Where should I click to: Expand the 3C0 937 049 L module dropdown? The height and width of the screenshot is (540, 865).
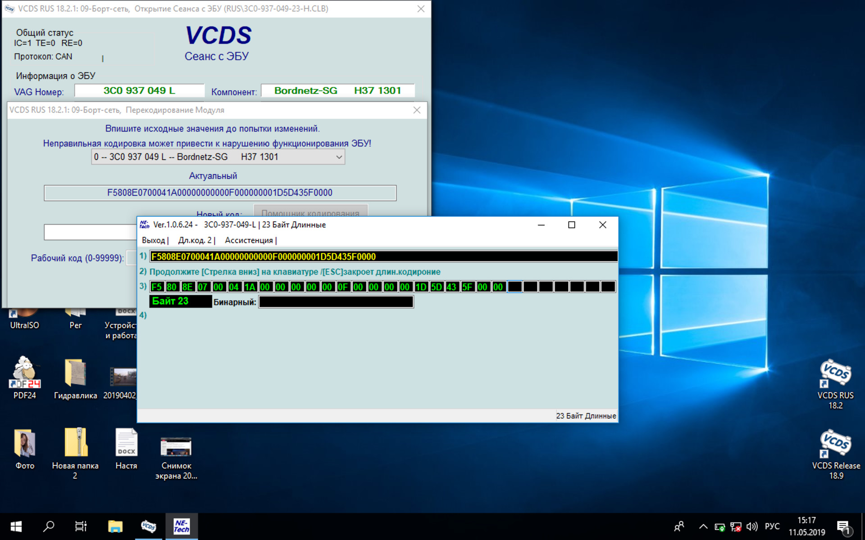tap(218, 157)
